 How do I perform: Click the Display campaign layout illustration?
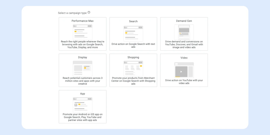(82, 69)
